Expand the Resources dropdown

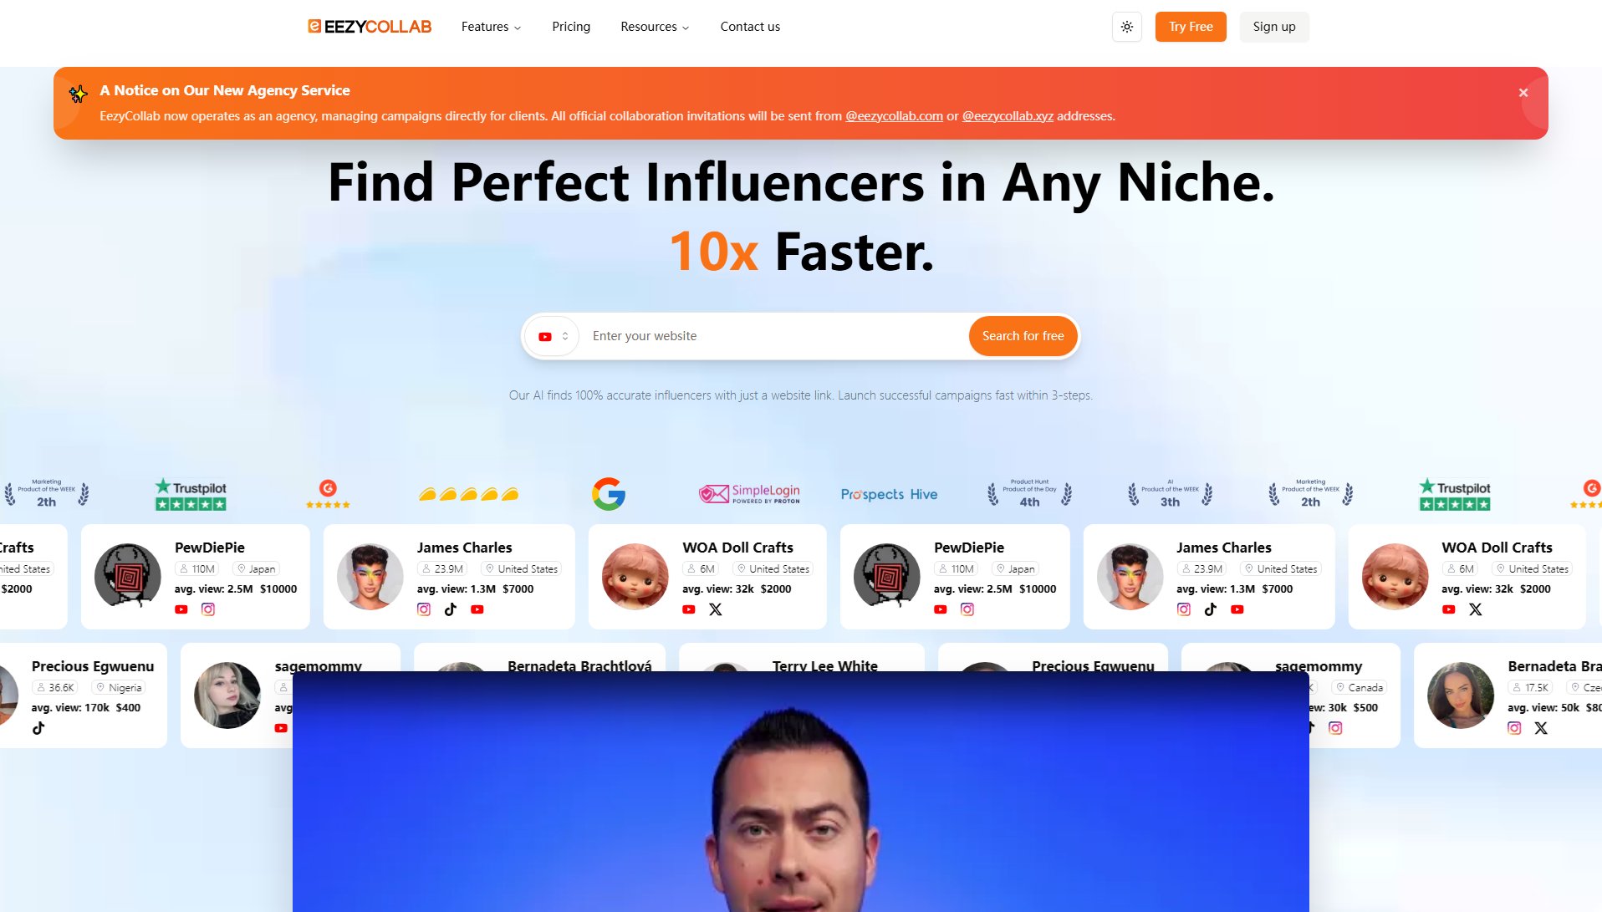tap(655, 27)
